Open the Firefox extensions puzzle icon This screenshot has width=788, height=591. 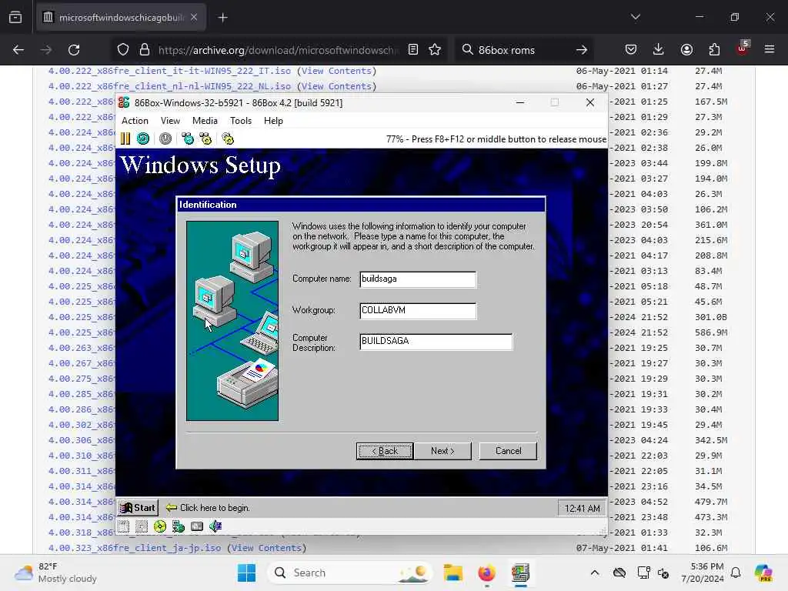[x=714, y=50]
